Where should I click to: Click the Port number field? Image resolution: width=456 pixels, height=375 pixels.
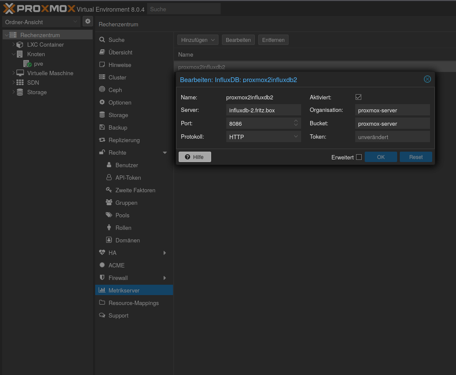click(263, 124)
